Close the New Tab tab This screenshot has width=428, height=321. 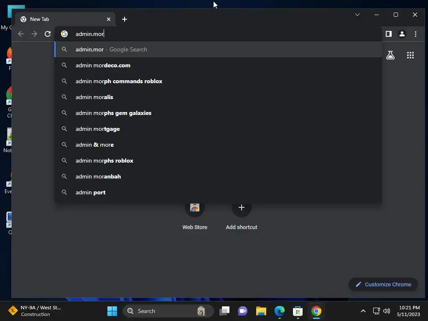click(x=109, y=19)
